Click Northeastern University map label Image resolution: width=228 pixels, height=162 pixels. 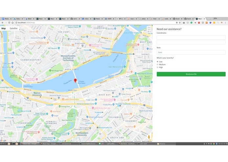pyautogui.click(x=82, y=134)
